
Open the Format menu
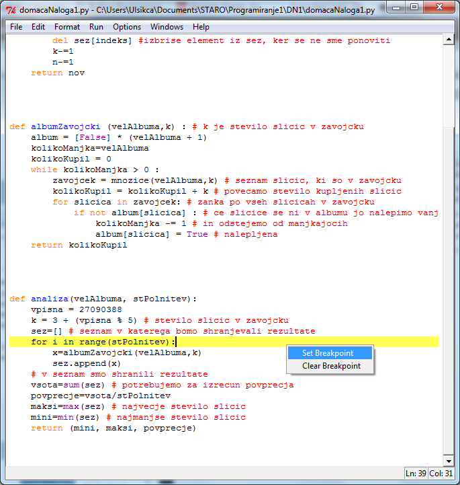(x=67, y=27)
